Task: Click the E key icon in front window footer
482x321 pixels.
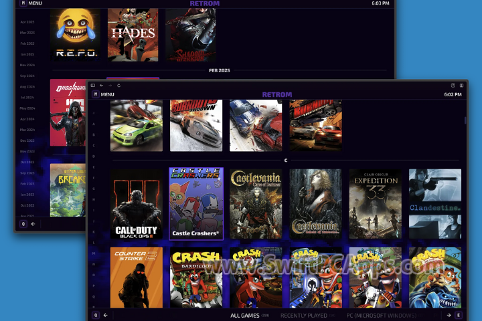Action: [x=459, y=315]
